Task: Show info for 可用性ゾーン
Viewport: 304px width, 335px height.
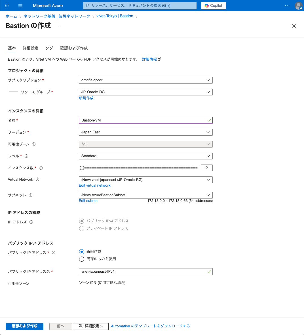Action: point(34,144)
